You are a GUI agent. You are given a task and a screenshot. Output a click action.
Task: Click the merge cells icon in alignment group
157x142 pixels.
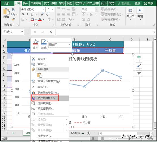tap(74, 14)
